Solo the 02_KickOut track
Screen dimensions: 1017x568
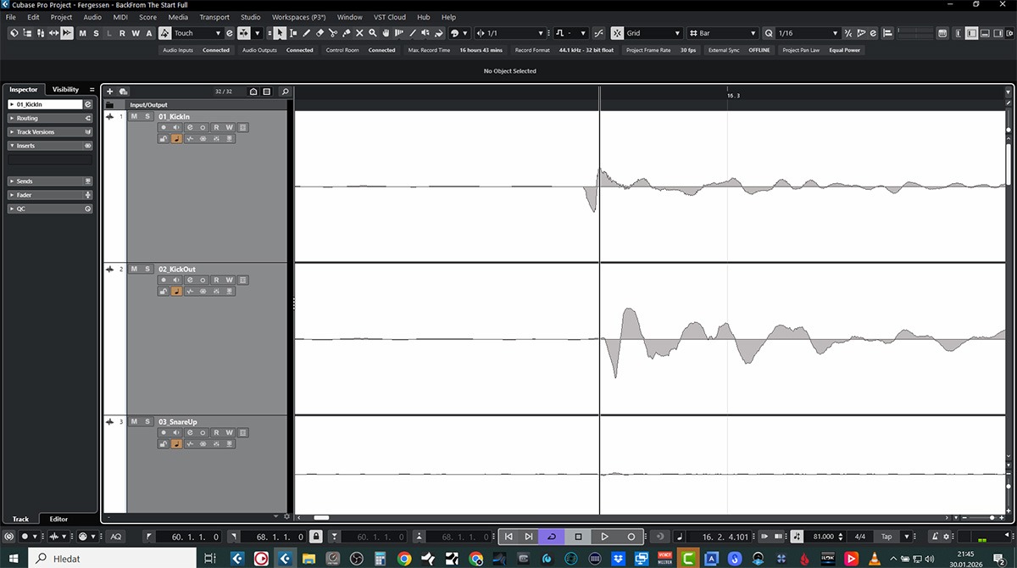pyautogui.click(x=147, y=269)
